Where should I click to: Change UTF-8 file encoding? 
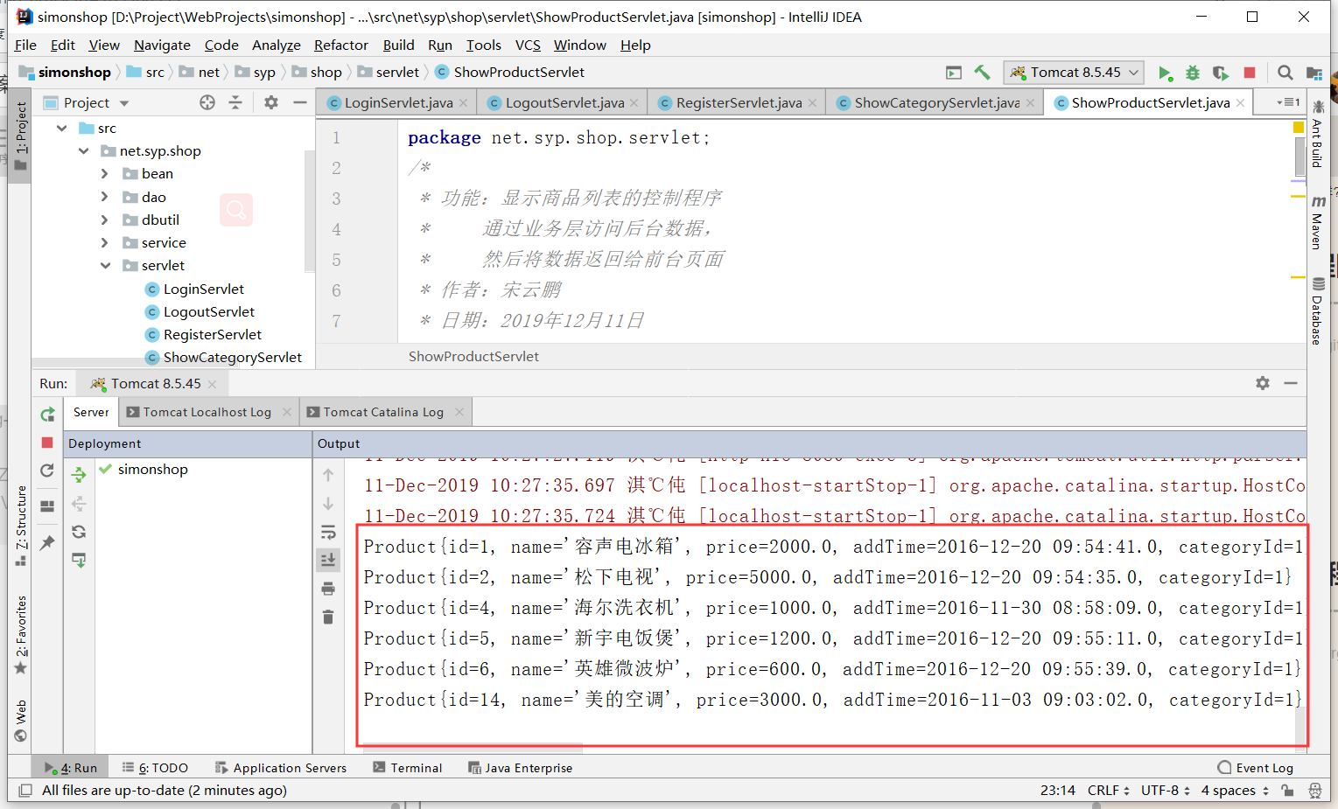[1165, 791]
